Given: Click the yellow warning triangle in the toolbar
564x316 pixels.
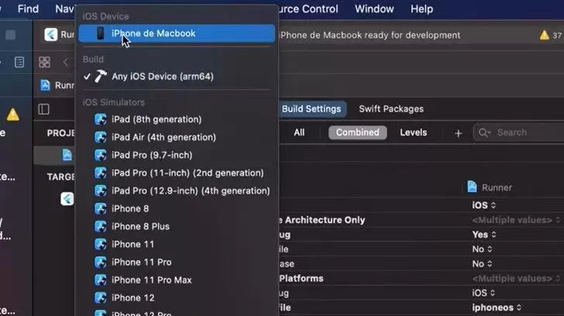Looking at the screenshot, I should pos(545,35).
